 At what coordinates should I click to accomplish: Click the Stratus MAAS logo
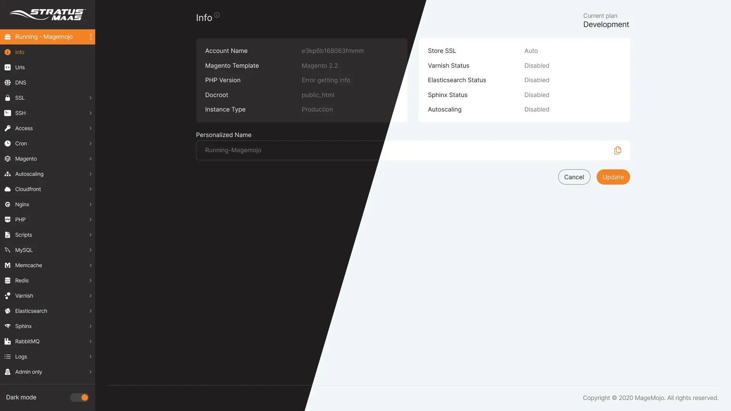point(48,14)
